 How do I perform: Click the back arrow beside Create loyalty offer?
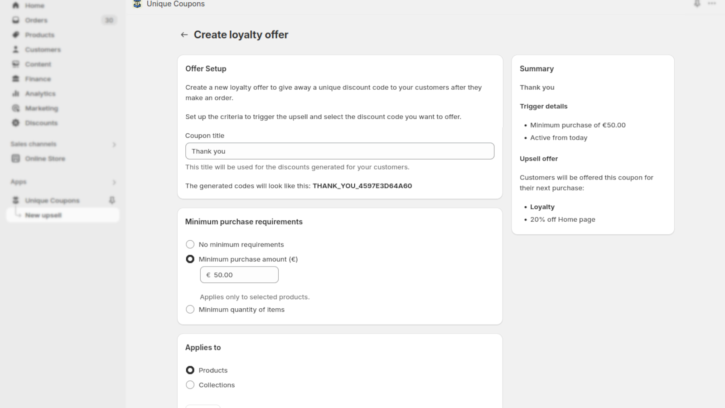pos(184,35)
